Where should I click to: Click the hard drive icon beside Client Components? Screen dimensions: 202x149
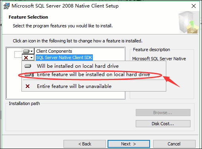[26, 51]
